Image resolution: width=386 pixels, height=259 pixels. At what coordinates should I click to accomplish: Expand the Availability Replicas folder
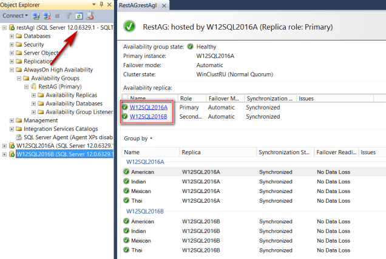(x=33, y=95)
